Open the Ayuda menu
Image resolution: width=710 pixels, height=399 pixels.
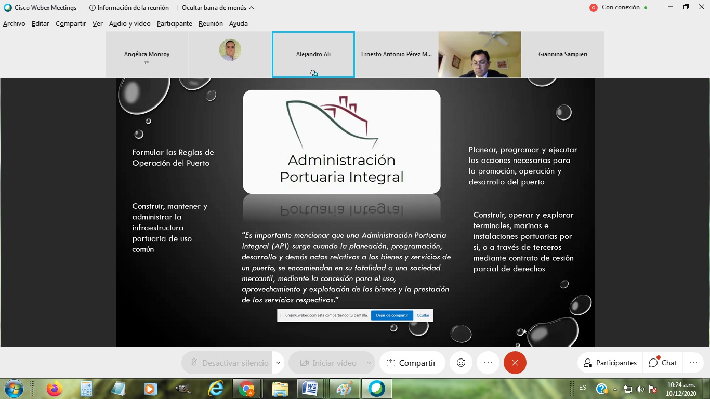pyautogui.click(x=239, y=24)
